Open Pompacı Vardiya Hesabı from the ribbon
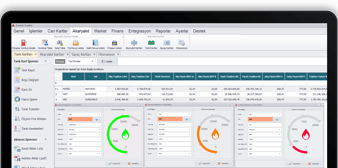The image size is (338, 168). point(24,44)
